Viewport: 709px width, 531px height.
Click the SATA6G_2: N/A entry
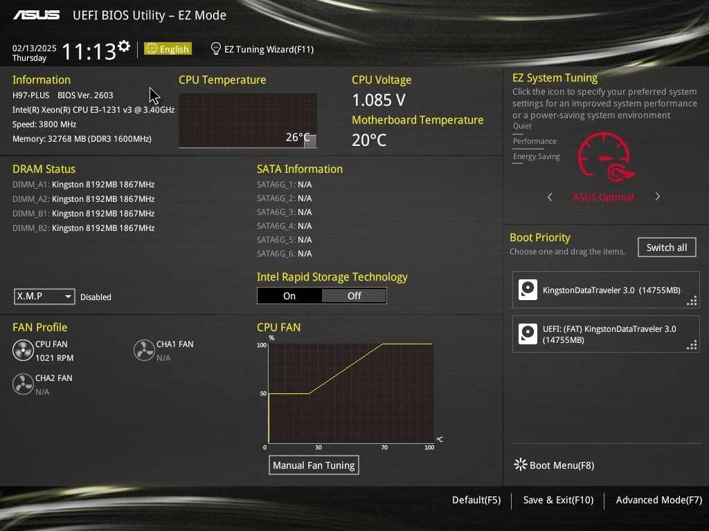tap(285, 198)
